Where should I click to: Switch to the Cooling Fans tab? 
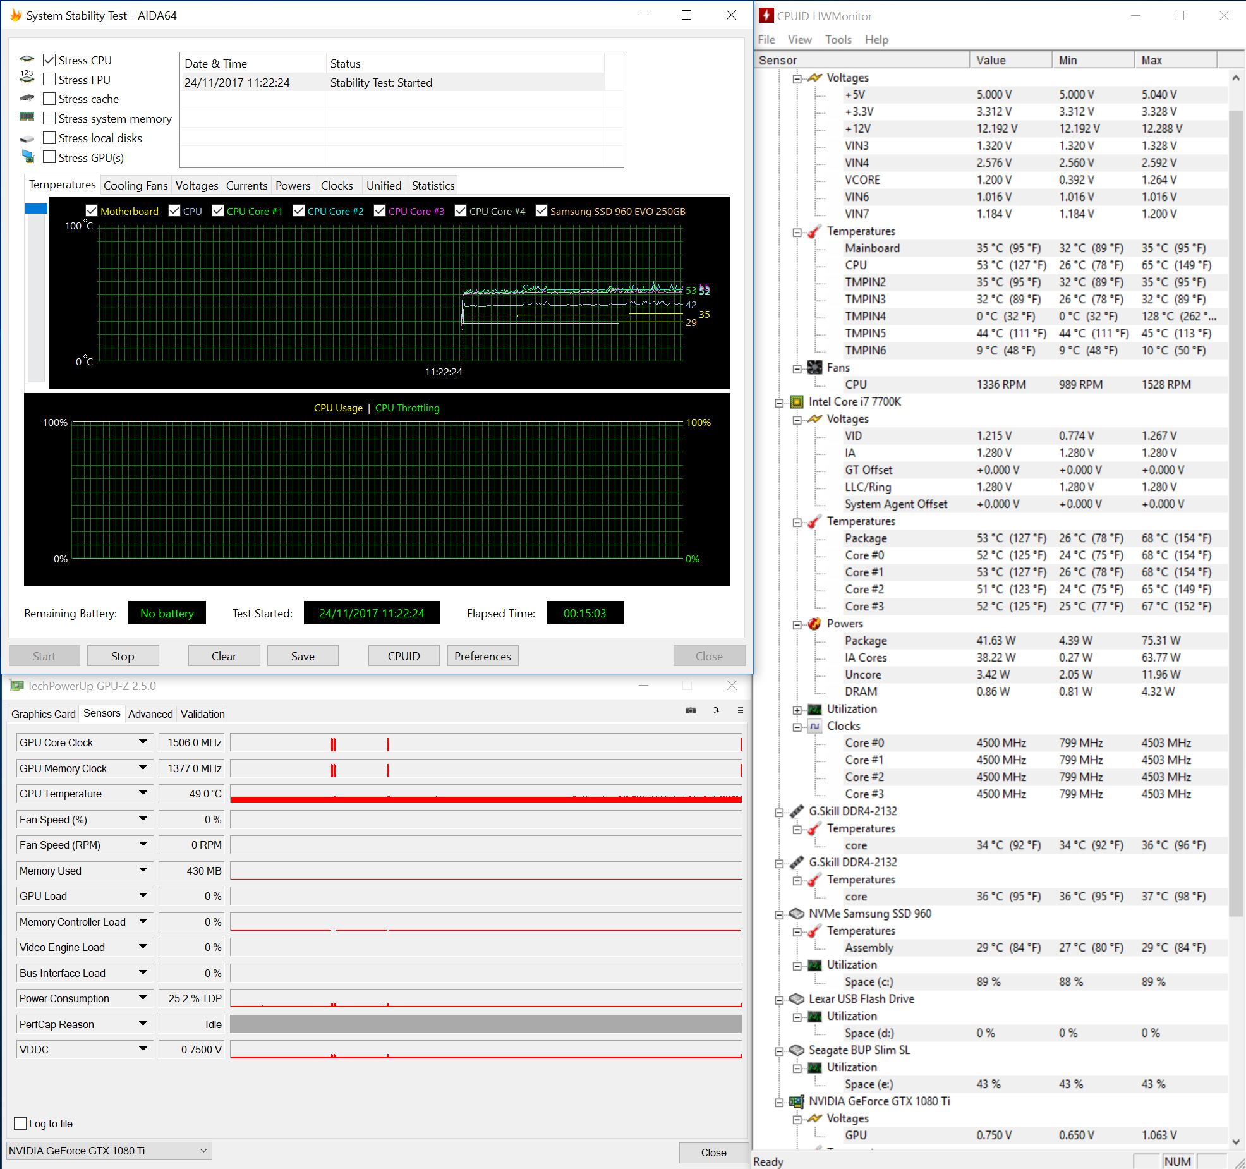click(x=135, y=186)
